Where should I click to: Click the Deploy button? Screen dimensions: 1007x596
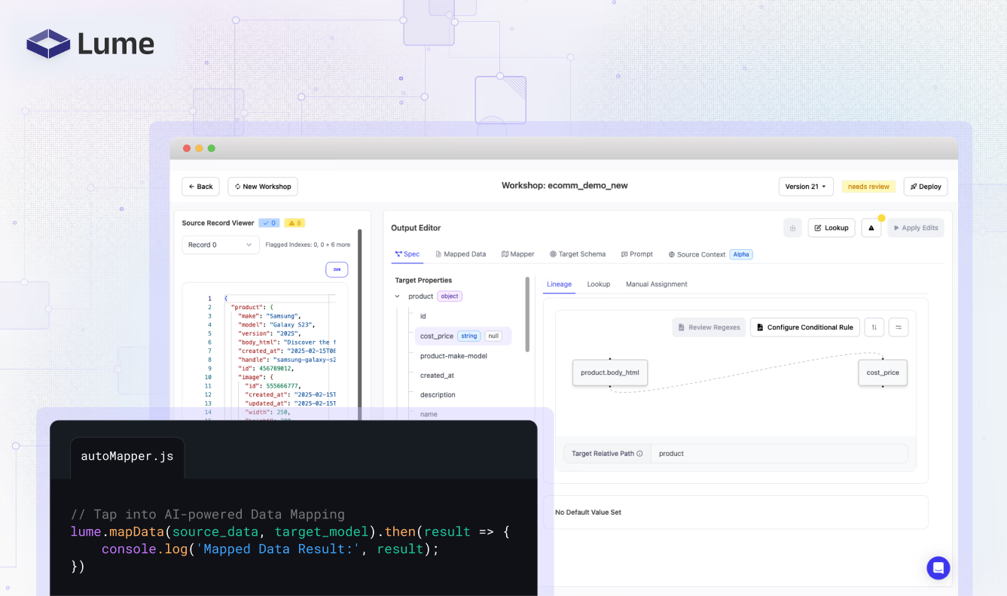(926, 187)
